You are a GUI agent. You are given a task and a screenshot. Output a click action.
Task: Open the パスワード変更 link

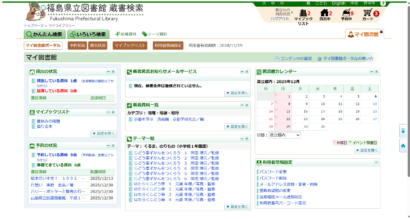coord(273,172)
